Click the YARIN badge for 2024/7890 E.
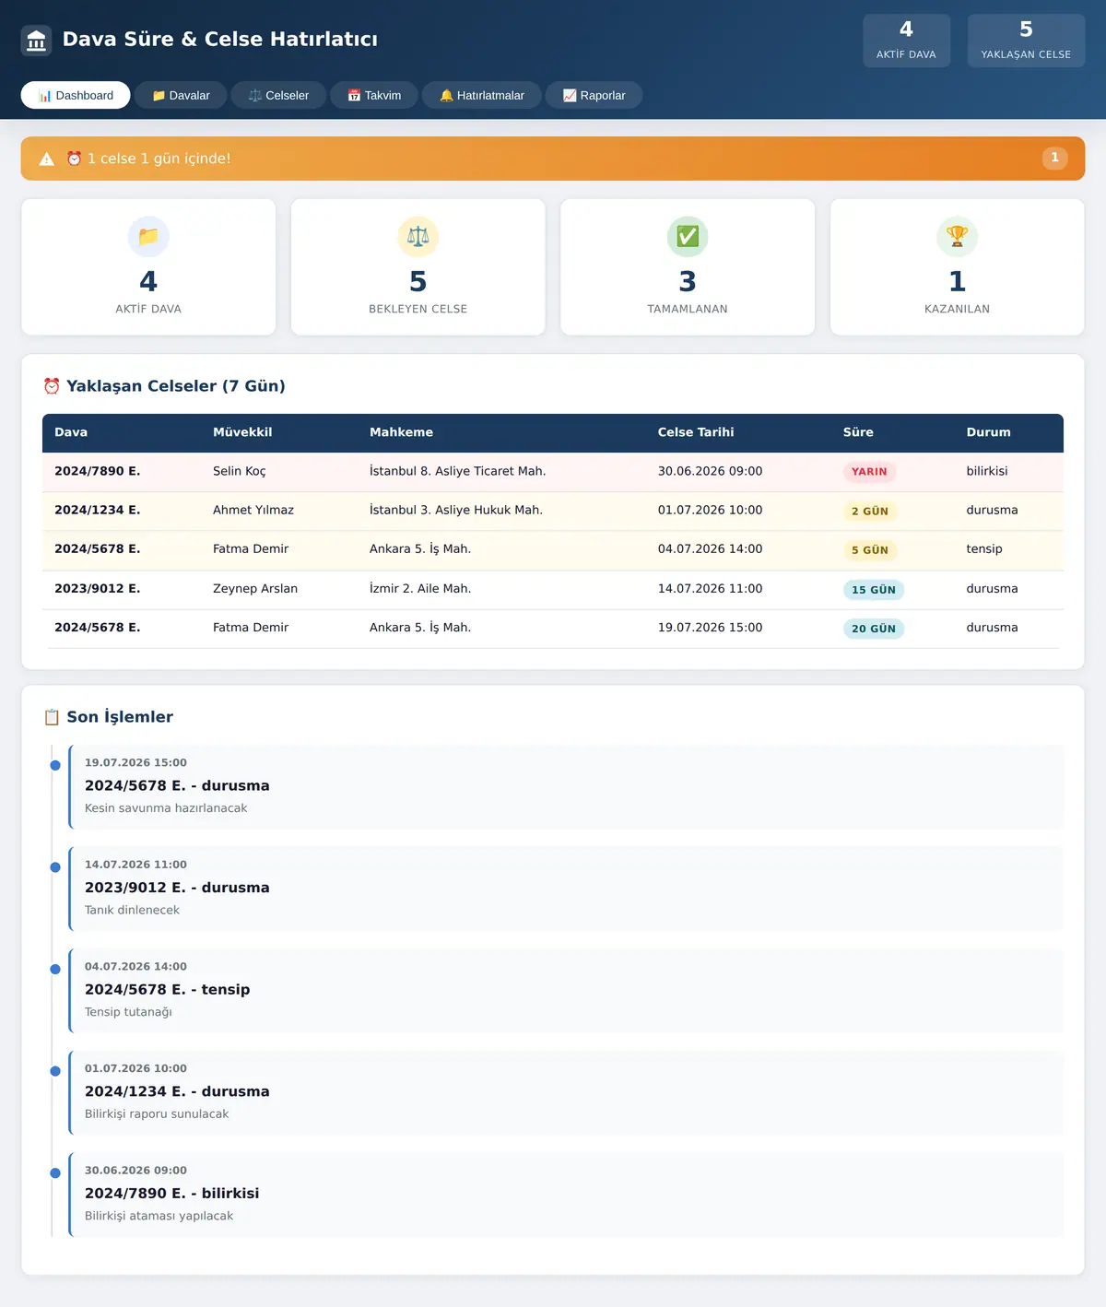 [869, 472]
